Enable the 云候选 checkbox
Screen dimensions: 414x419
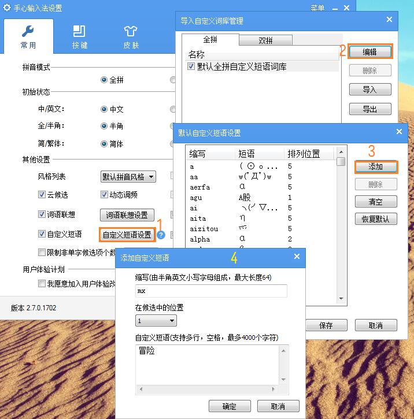tap(42, 195)
